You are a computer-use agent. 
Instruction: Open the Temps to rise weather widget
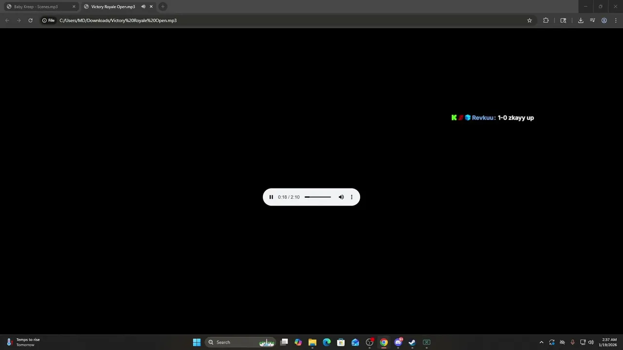(23, 342)
